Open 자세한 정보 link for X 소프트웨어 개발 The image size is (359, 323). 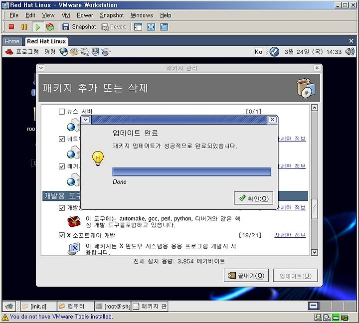[290, 235]
